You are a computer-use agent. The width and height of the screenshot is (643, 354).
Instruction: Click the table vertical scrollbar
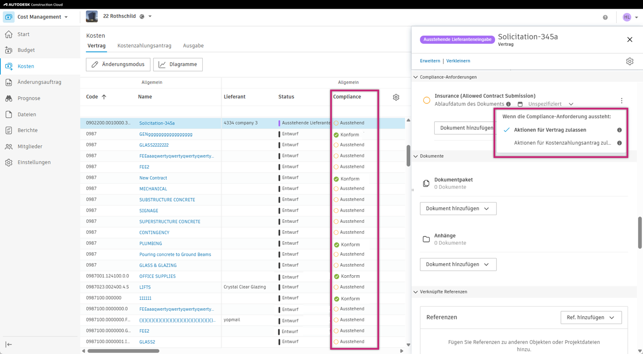(x=408, y=156)
